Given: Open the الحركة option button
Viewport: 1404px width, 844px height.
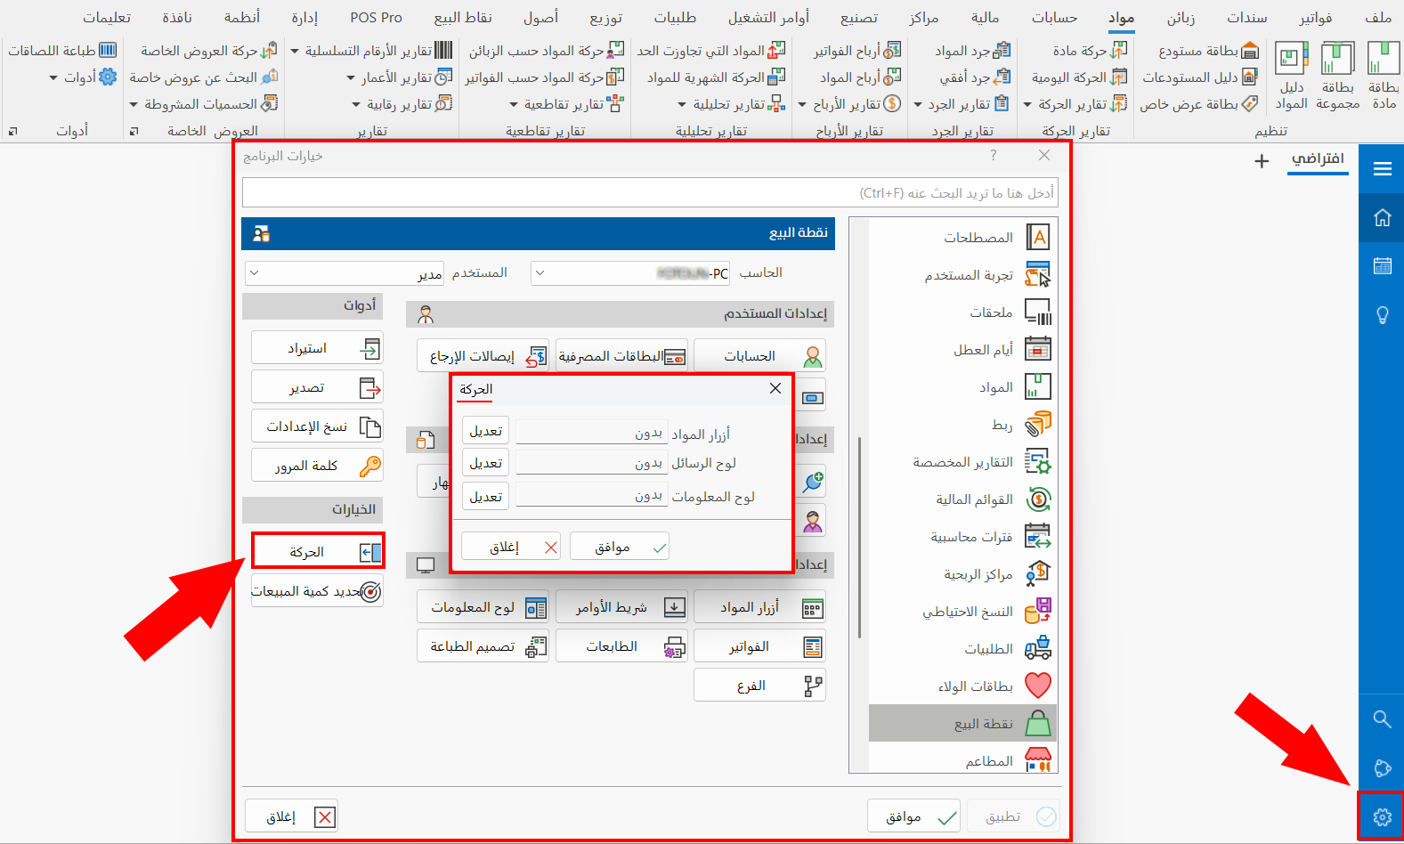Looking at the screenshot, I should (x=318, y=552).
